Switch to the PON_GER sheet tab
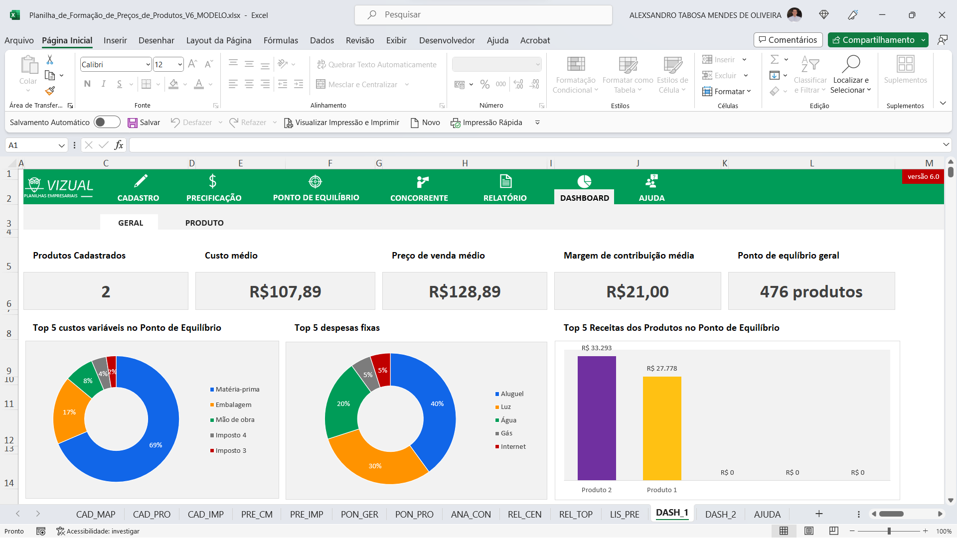This screenshot has height=538, width=957. [x=359, y=514]
